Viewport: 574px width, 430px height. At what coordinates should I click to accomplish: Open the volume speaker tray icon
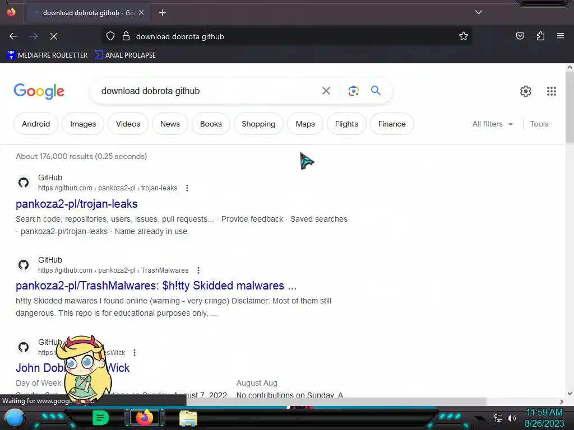coord(511,418)
